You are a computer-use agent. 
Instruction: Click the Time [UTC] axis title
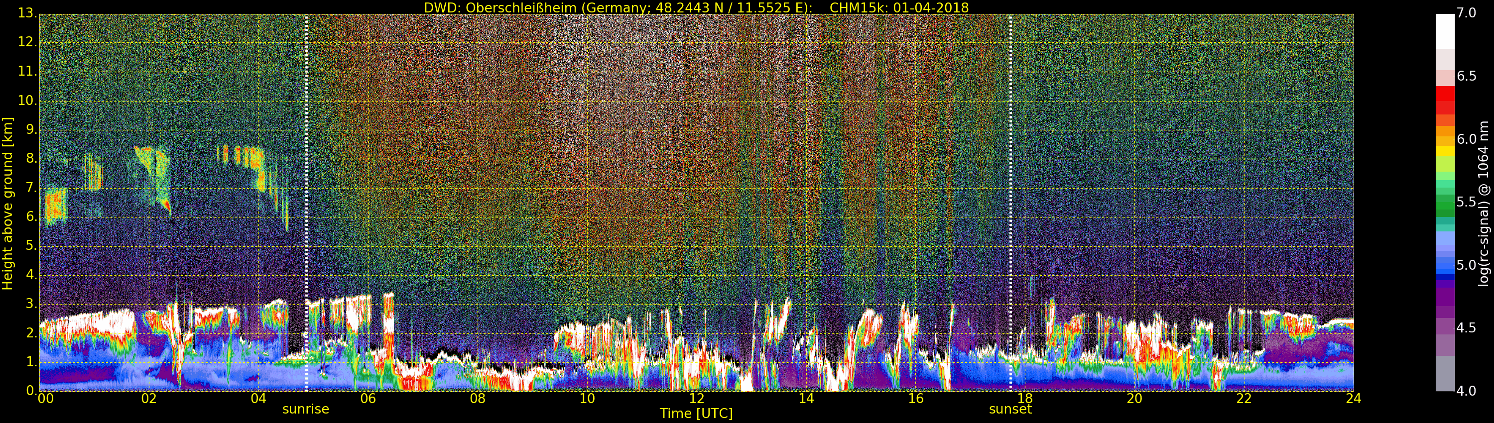click(x=696, y=414)
